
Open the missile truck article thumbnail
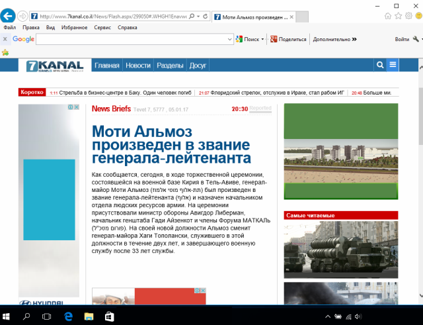point(341,250)
